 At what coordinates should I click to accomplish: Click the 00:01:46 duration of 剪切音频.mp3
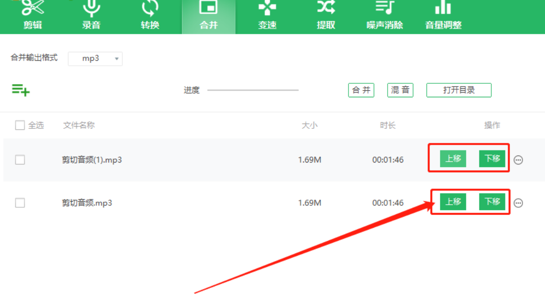pos(388,203)
